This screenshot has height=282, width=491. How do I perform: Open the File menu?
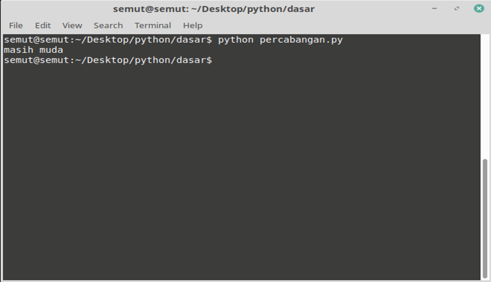coord(16,25)
